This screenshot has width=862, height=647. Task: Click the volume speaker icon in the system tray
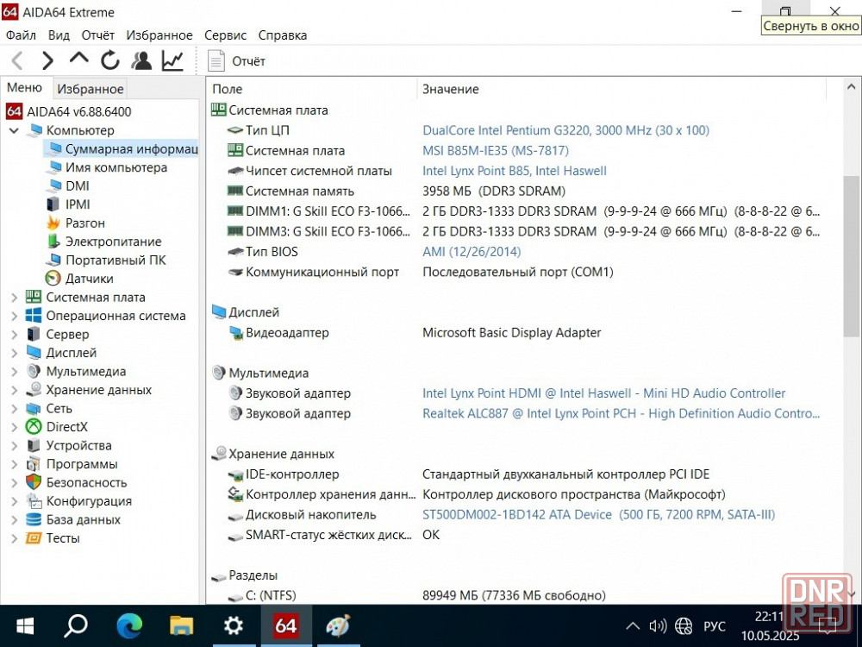pyautogui.click(x=658, y=626)
